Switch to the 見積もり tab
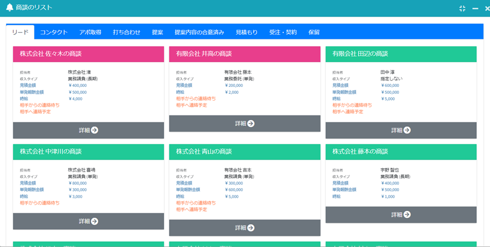490x247 pixels. coord(247,33)
